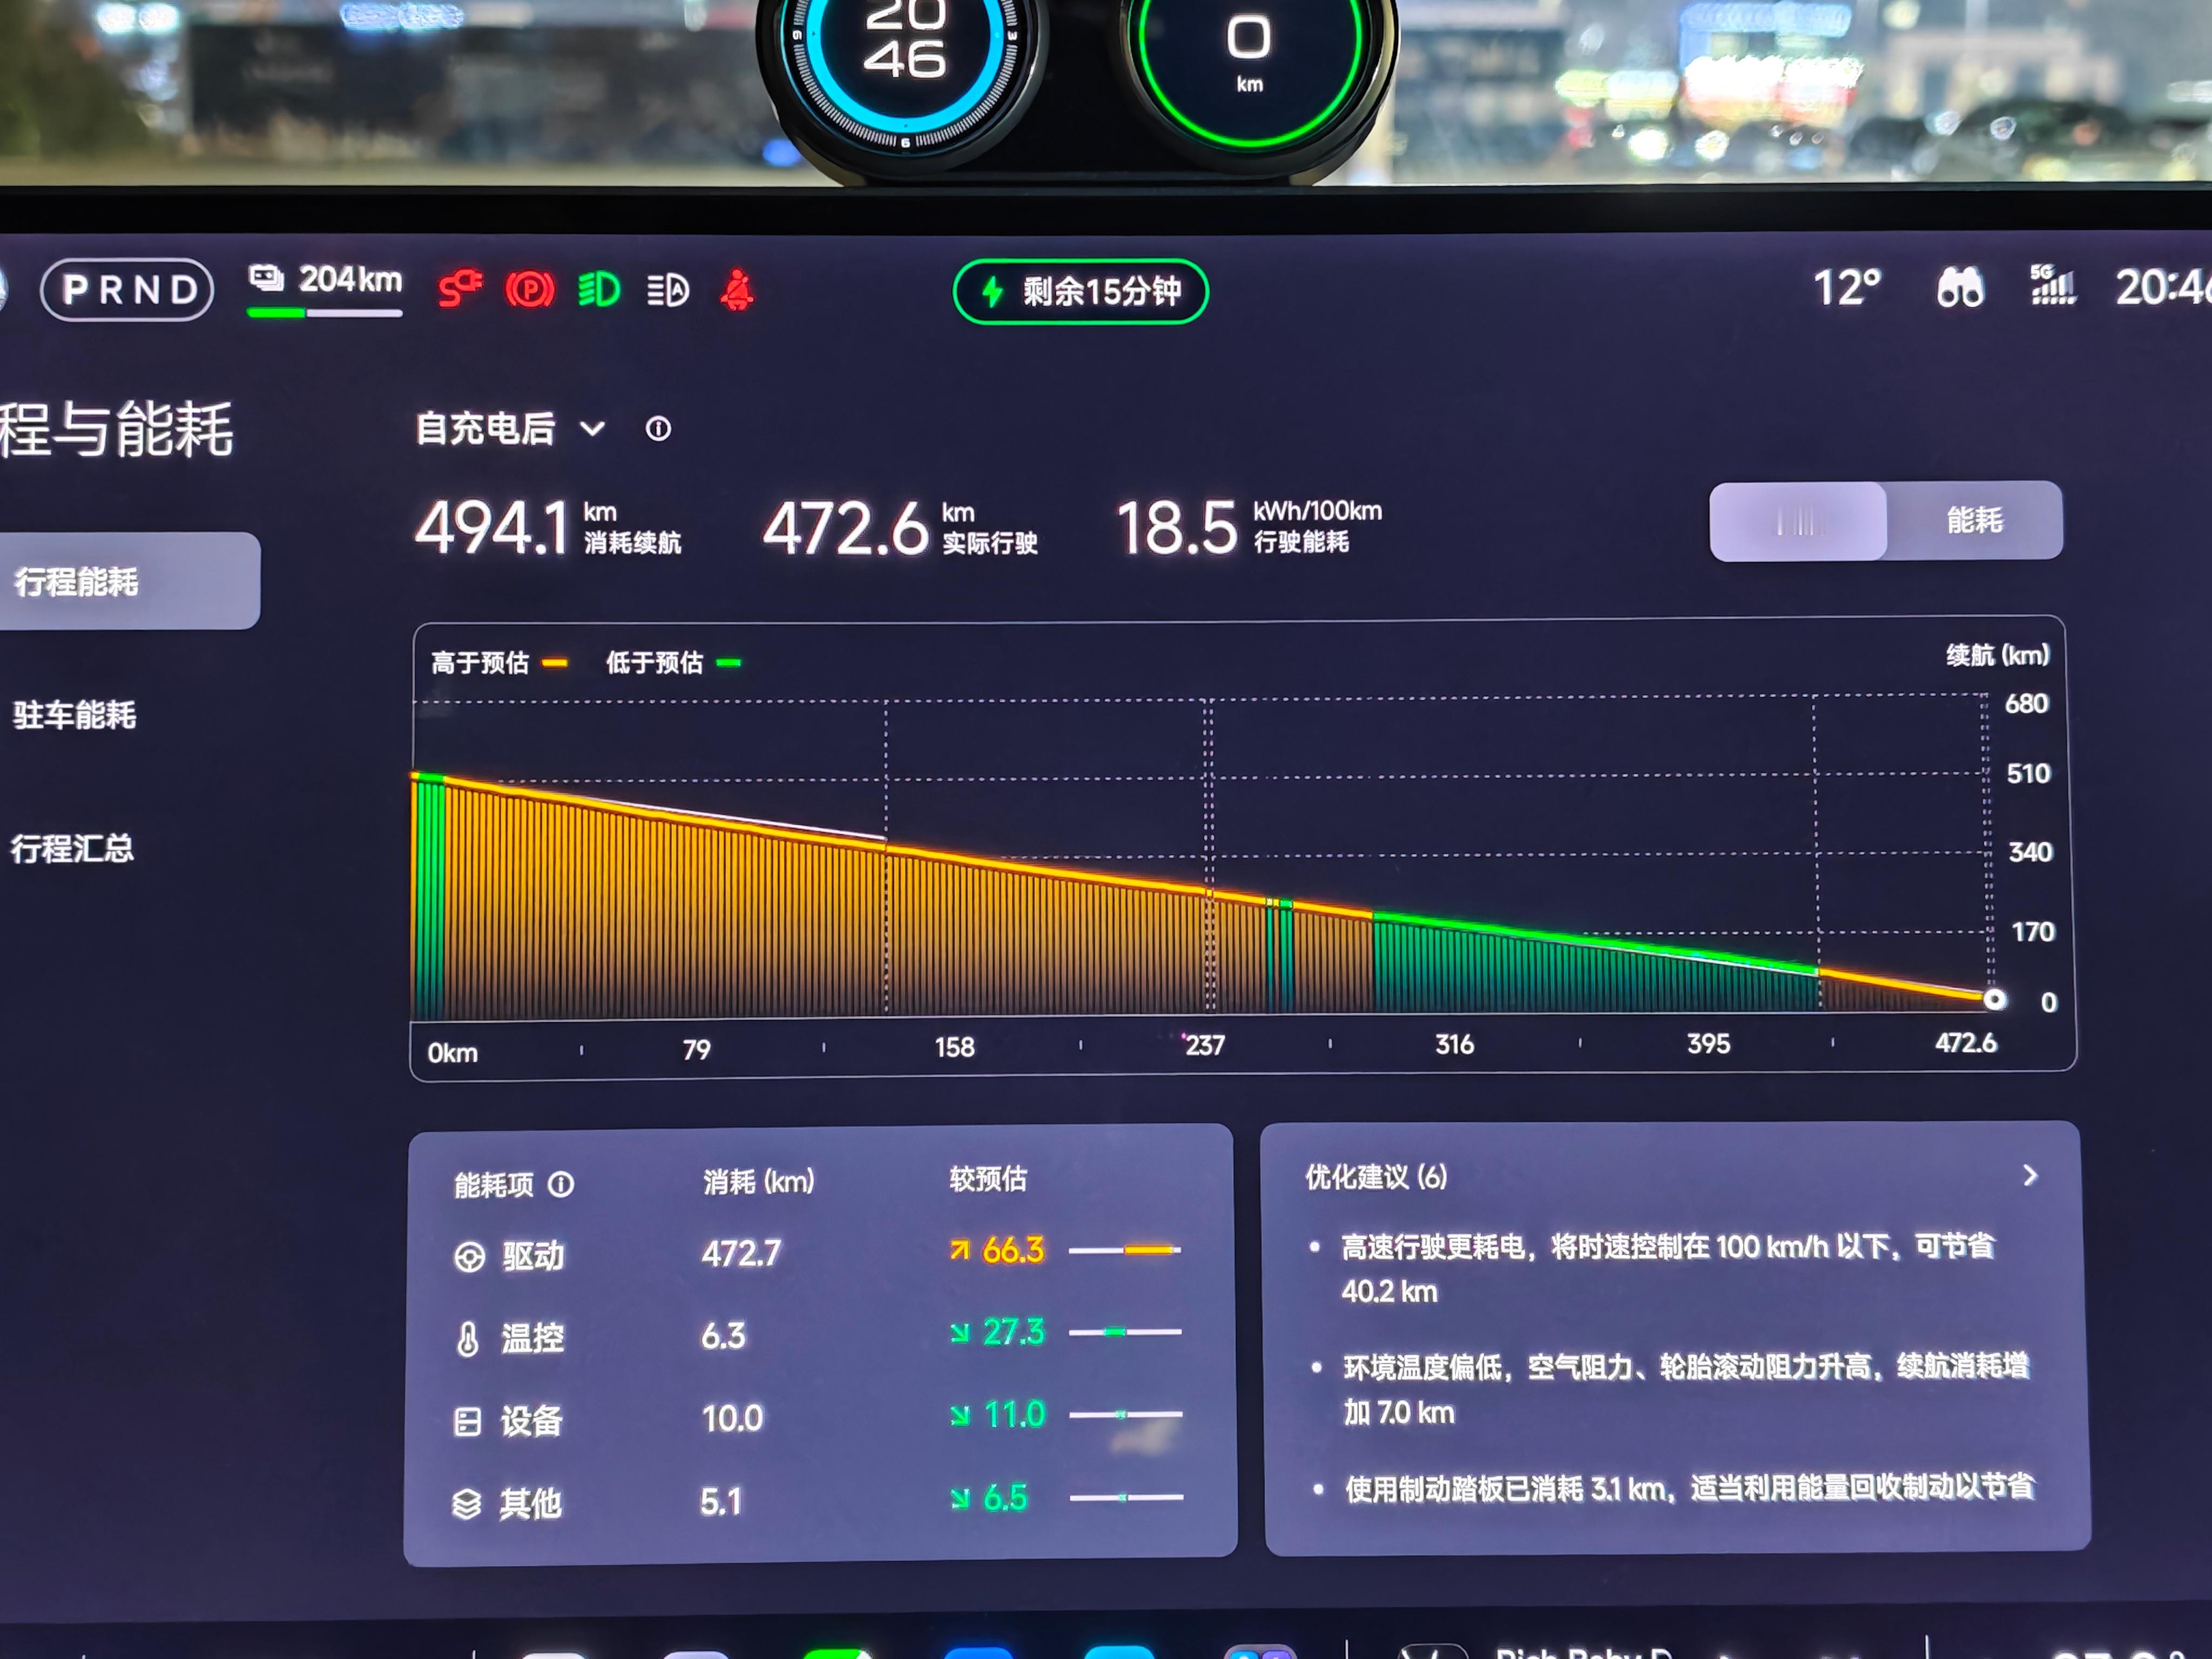The width and height of the screenshot is (2212, 1659).
Task: Tap the red seatbelt warning icon
Action: (737, 290)
